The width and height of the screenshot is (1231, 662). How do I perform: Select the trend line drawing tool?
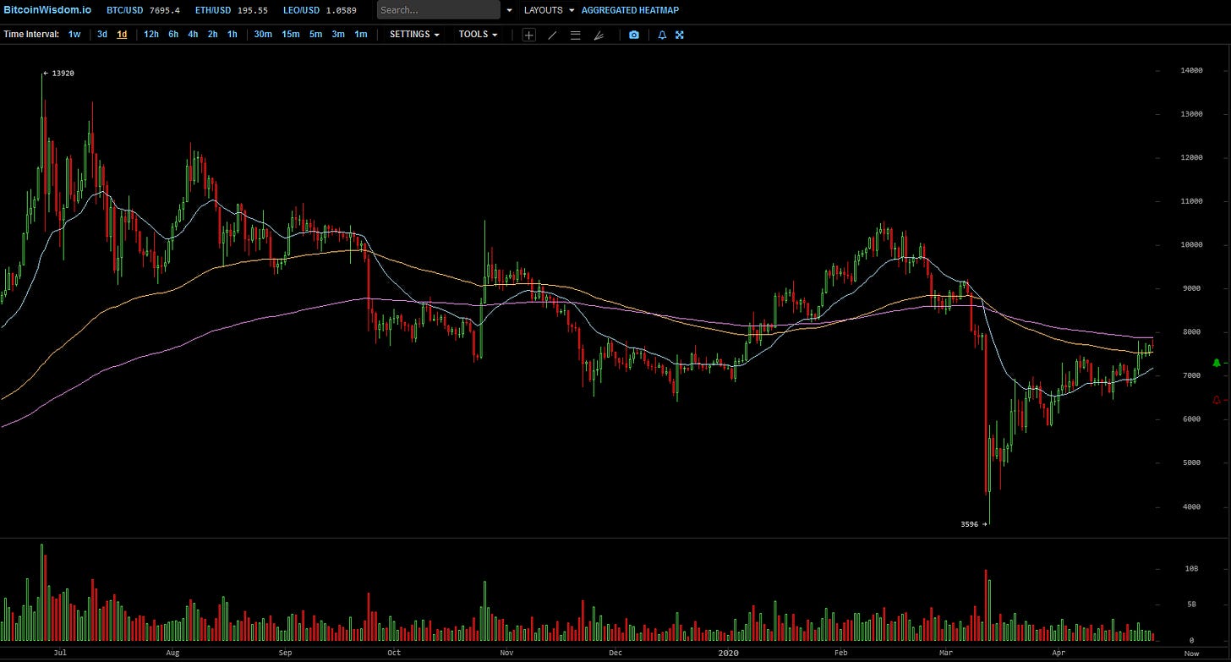click(552, 35)
